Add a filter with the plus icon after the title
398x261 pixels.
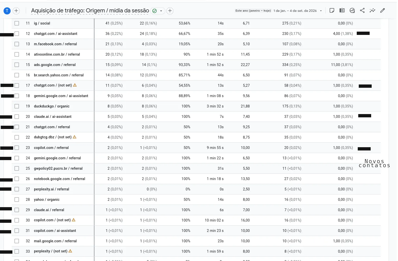tap(170, 11)
